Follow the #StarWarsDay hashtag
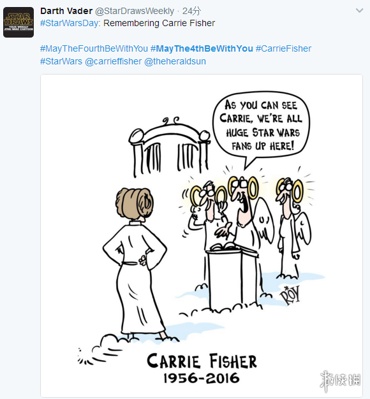The height and width of the screenshot is (399, 370). click(69, 23)
